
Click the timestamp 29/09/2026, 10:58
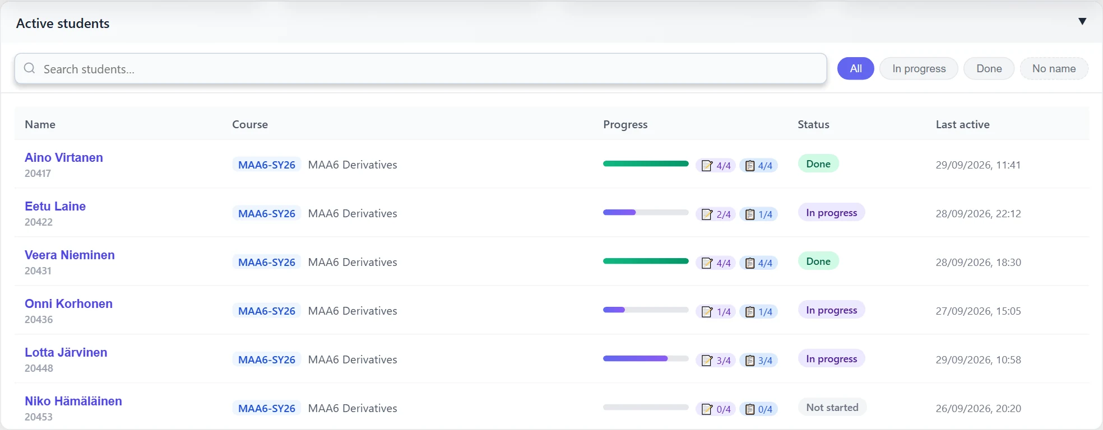[x=978, y=359]
